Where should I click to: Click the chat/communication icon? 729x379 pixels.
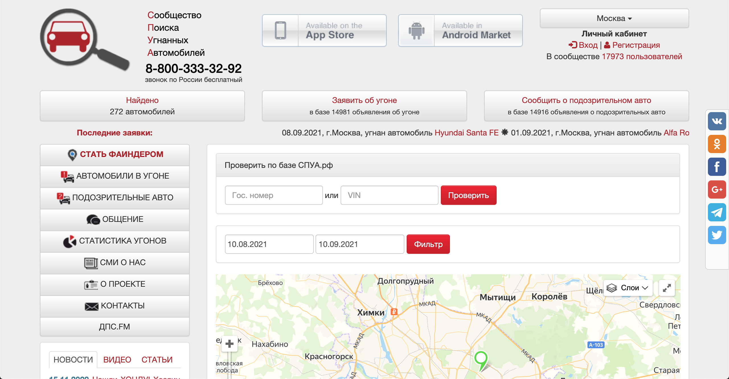point(91,220)
